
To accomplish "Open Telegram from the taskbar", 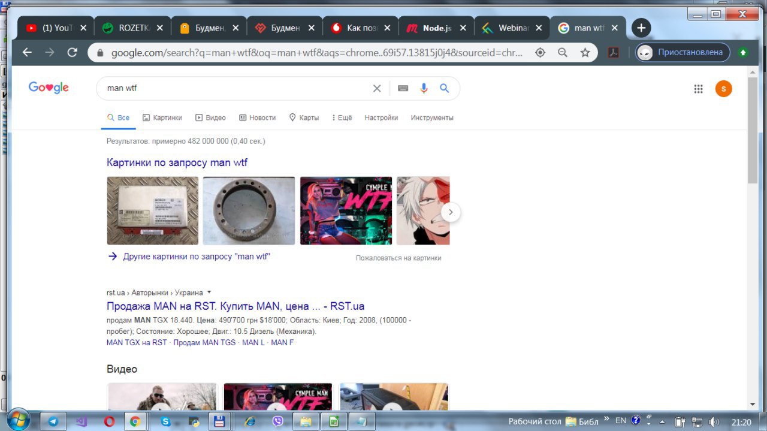I will [x=53, y=421].
